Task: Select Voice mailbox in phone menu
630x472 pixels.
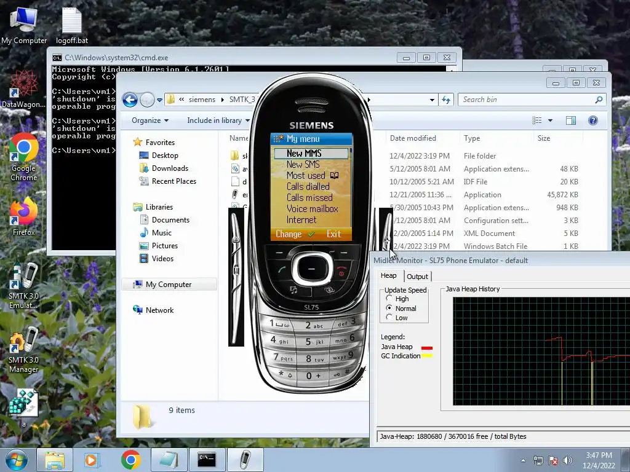Action: [312, 209]
